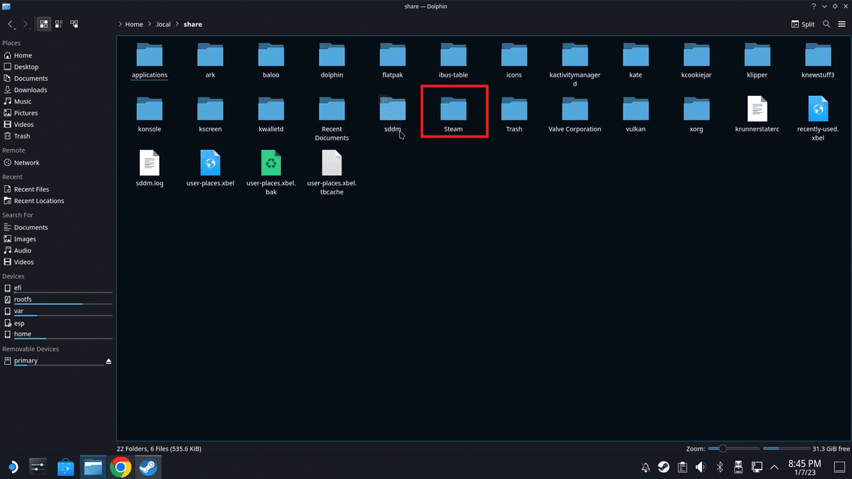Screen dimensions: 852x479
Task: Go forward with the forward arrow
Action: (26, 24)
